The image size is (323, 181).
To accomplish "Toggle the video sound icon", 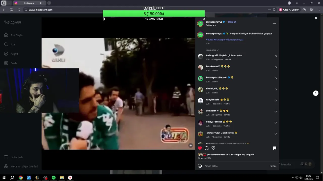I will [x=191, y=145].
